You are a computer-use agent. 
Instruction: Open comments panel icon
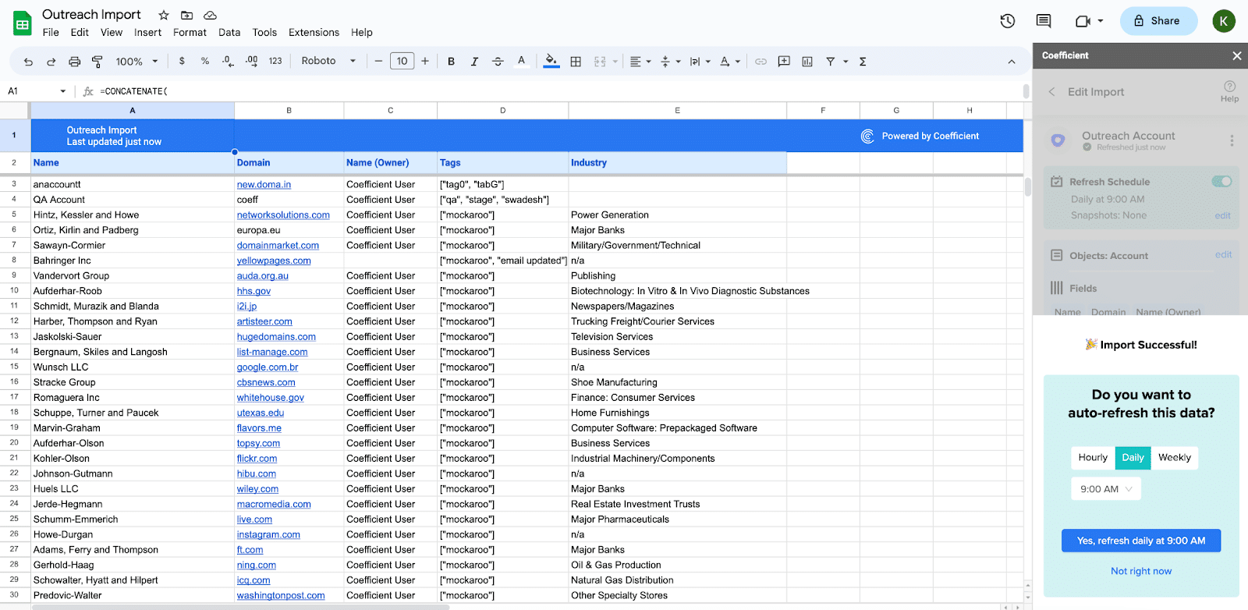tap(1043, 21)
